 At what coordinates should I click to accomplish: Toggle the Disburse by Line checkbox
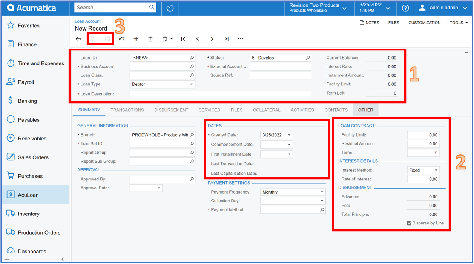tap(409, 223)
